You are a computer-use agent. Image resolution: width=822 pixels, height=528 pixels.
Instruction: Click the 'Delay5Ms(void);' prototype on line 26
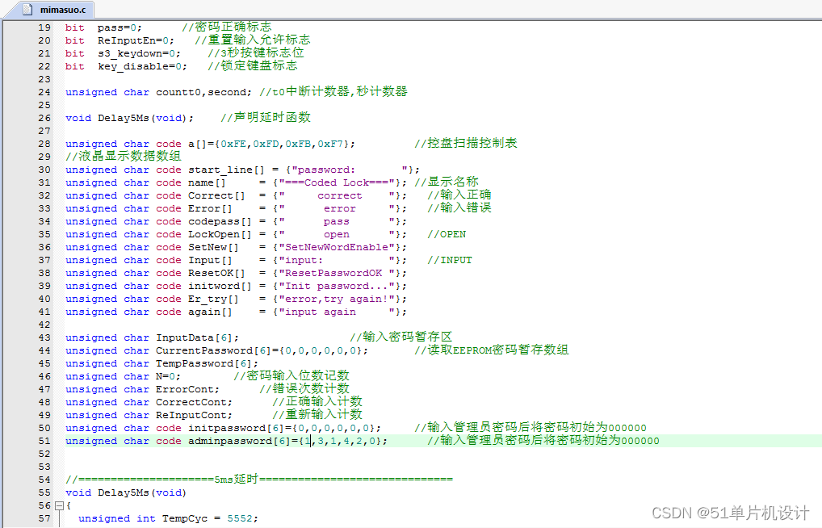[145, 118]
